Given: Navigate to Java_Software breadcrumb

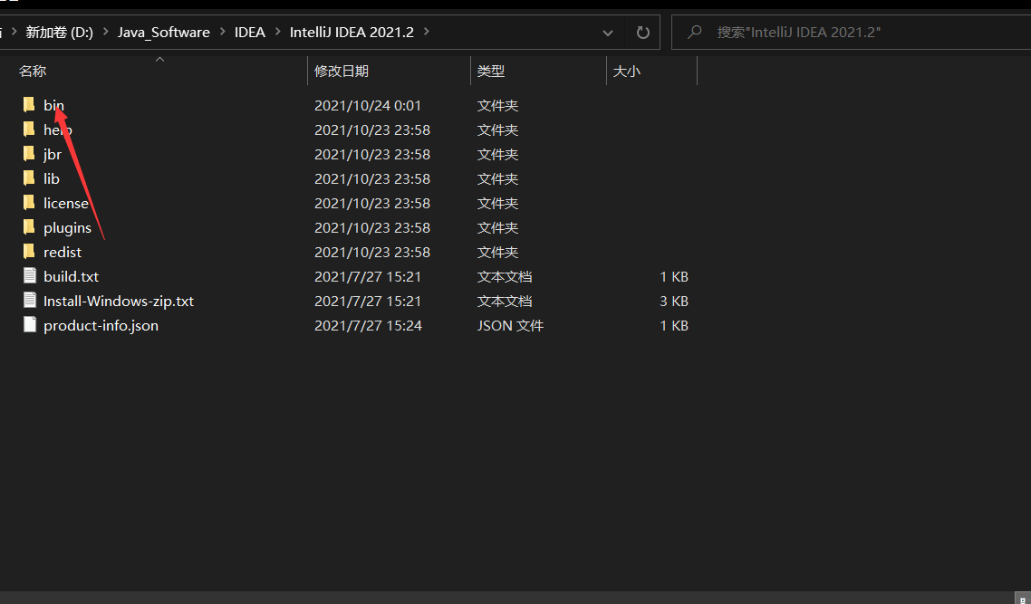Looking at the screenshot, I should (164, 33).
